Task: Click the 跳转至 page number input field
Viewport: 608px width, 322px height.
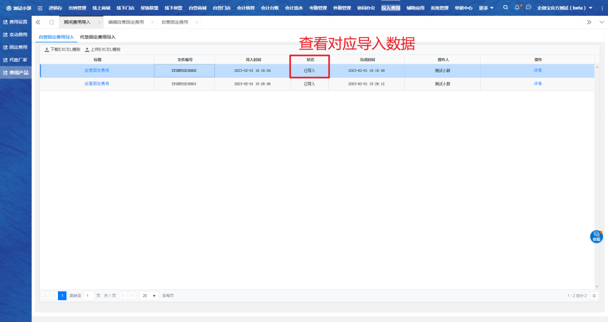Action: tap(88, 296)
